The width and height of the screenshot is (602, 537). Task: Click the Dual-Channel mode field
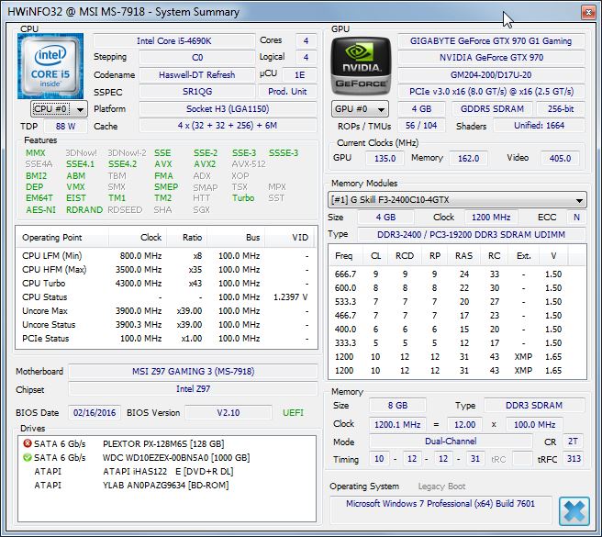(x=451, y=441)
